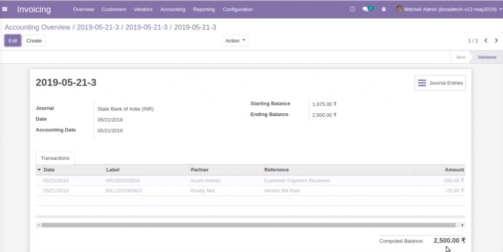Click the horizontal scrollbar of transactions
This screenshot has width=503, height=252.
pyautogui.click(x=249, y=225)
